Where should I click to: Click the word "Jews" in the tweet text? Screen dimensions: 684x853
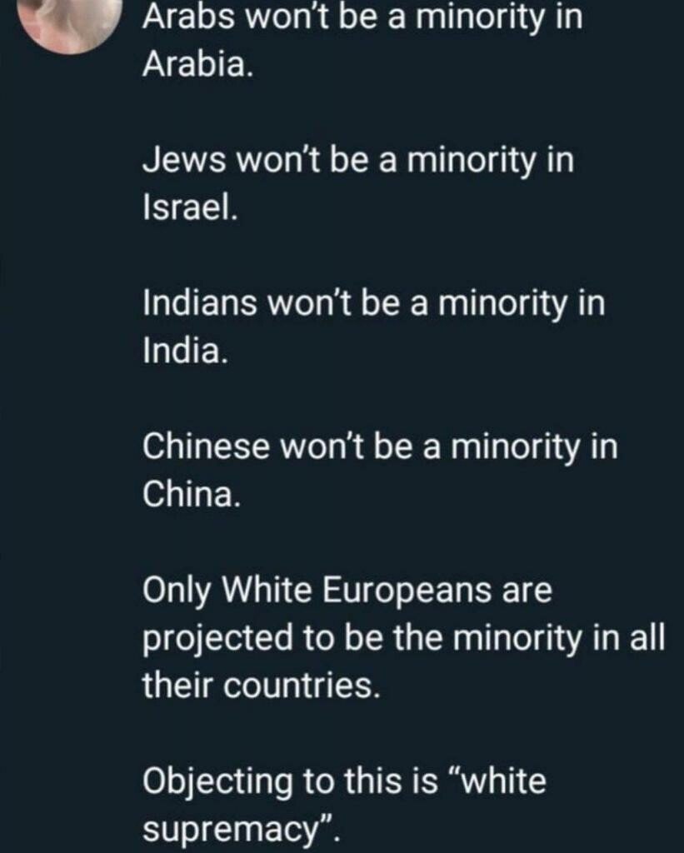(184, 162)
